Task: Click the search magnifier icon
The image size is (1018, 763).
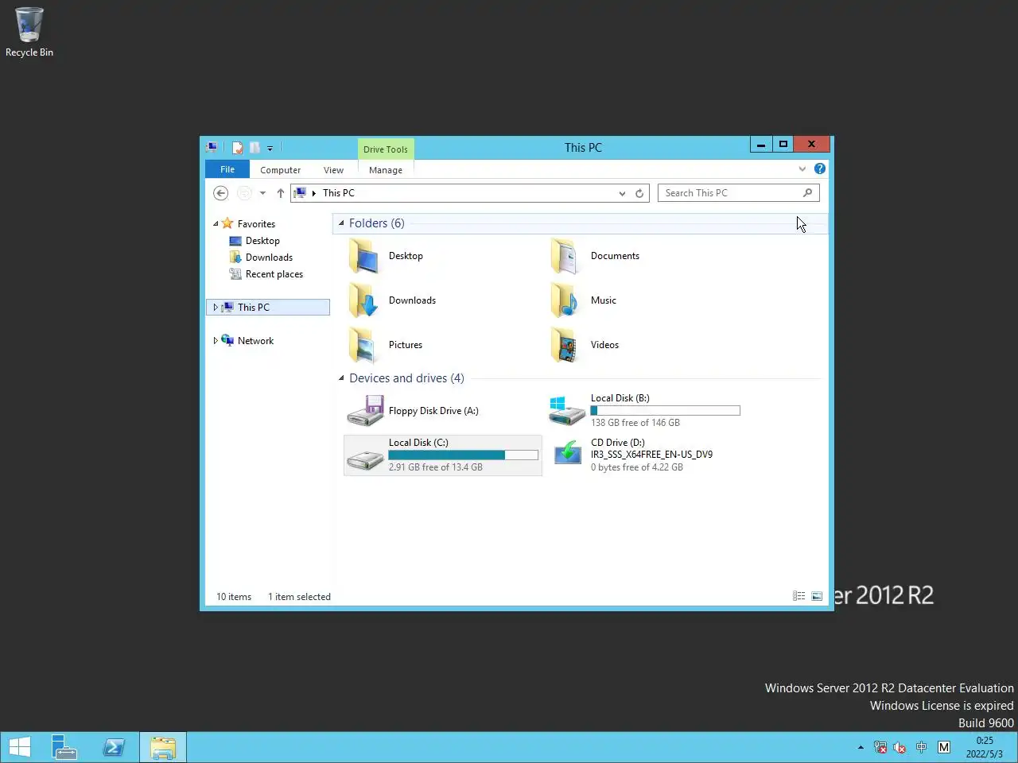Action: click(807, 193)
